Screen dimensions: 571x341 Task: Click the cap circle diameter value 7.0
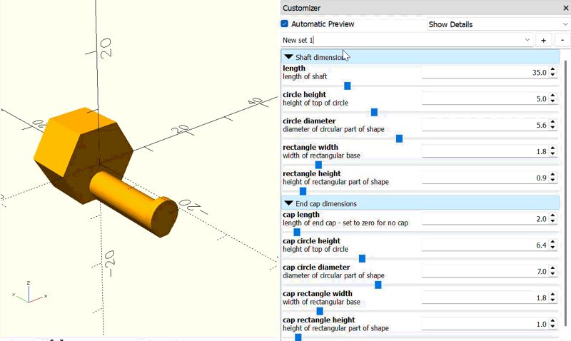tap(485, 272)
